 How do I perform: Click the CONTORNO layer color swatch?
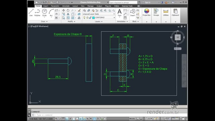tap(93, 17)
